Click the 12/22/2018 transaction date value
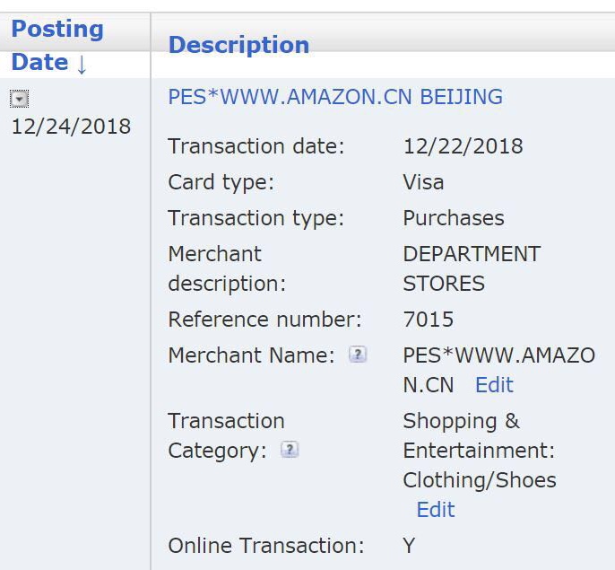The image size is (615, 570). [x=463, y=146]
